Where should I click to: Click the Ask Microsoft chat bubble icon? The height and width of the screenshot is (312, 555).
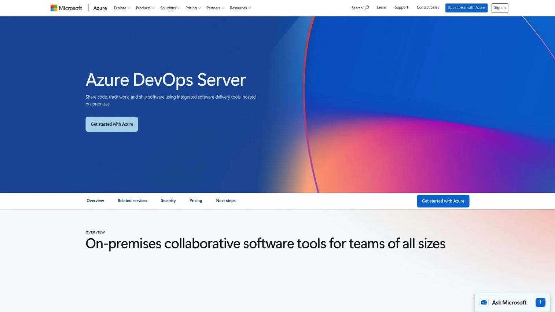[484, 302]
